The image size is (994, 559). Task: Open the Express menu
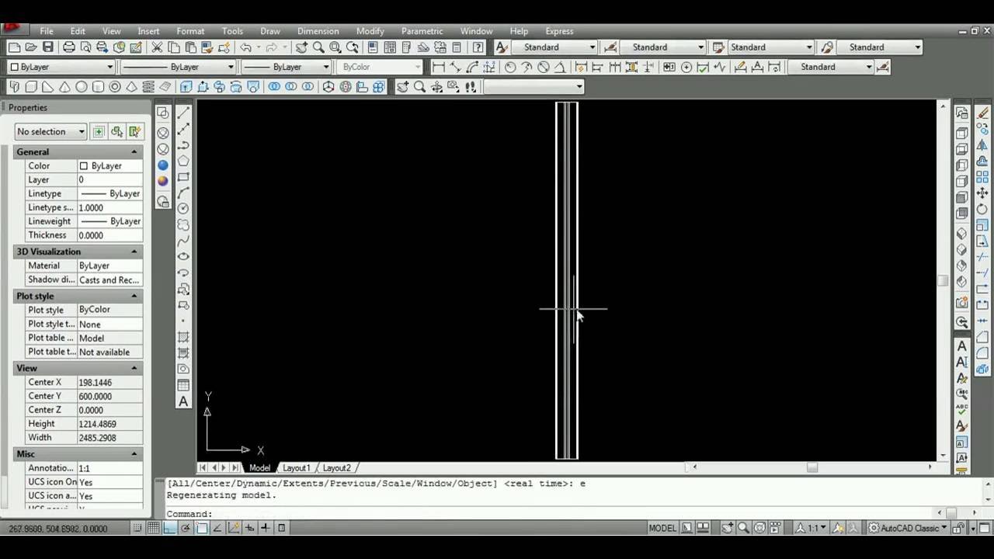point(559,31)
